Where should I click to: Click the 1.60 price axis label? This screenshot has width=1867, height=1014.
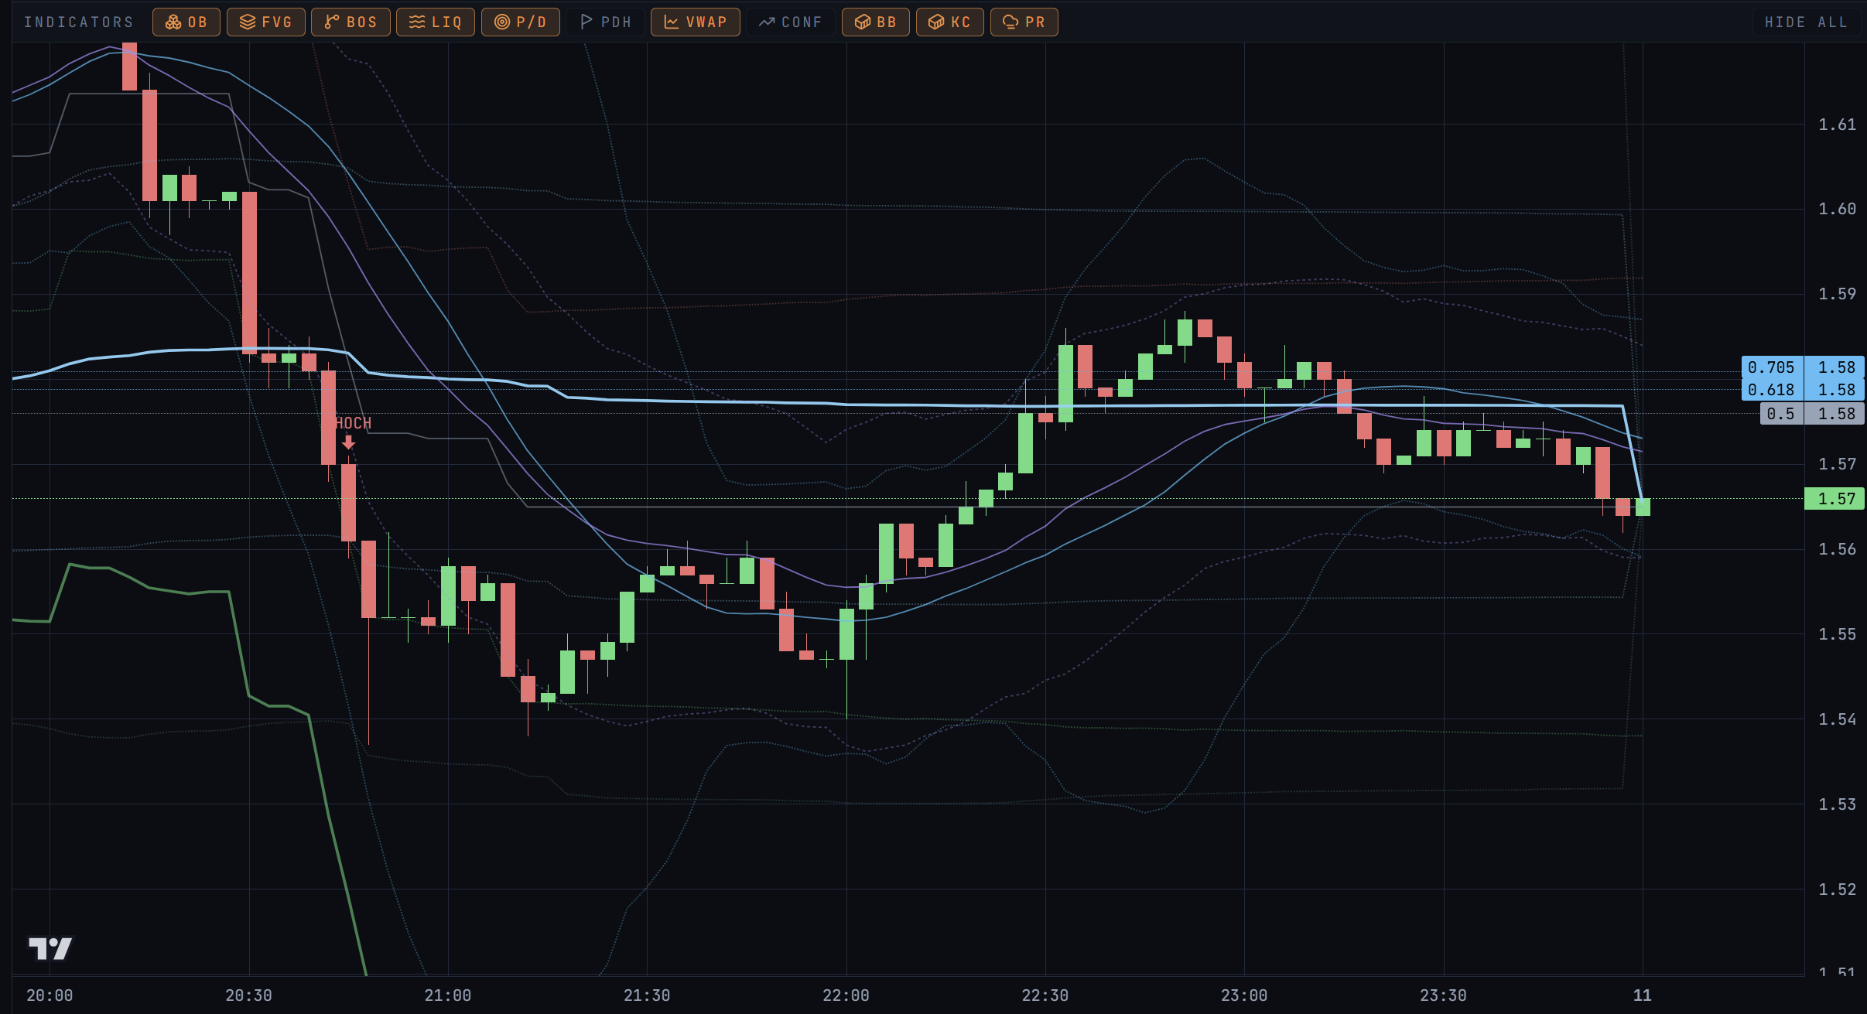(x=1837, y=209)
